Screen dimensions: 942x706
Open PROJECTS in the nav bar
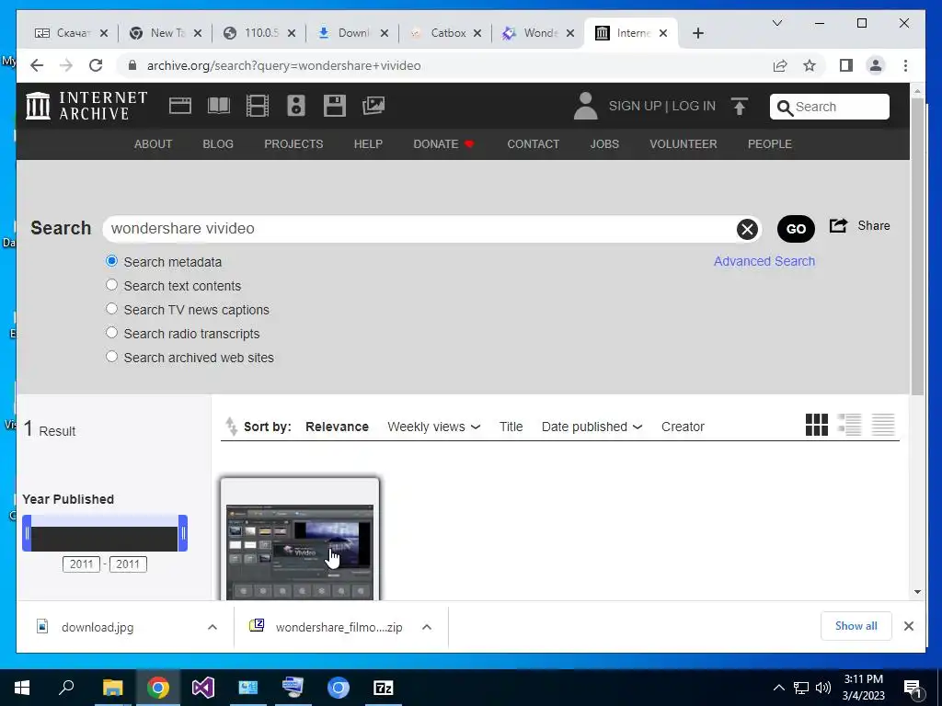pos(293,144)
